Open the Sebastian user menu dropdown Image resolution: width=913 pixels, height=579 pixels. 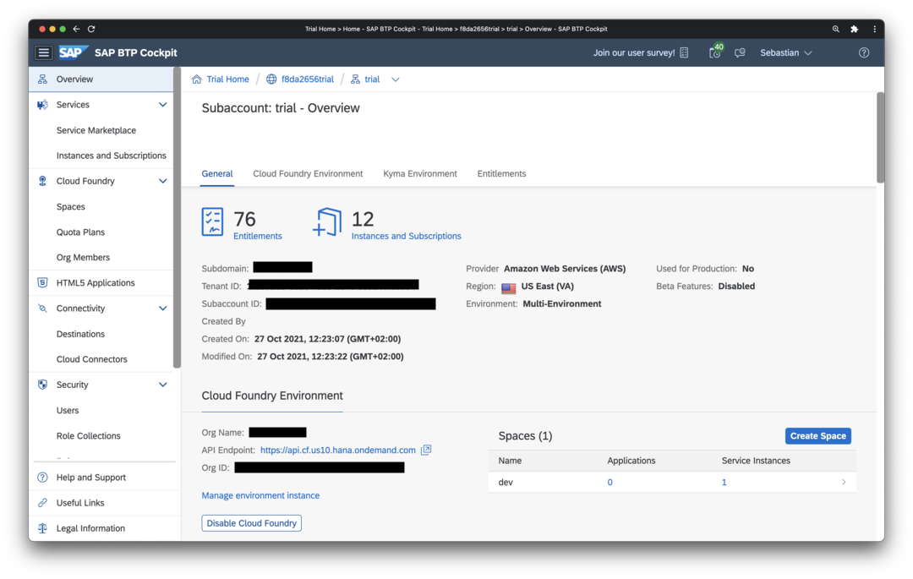click(x=785, y=52)
